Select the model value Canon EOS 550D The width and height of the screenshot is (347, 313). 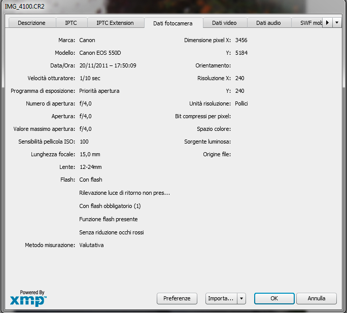pos(100,53)
